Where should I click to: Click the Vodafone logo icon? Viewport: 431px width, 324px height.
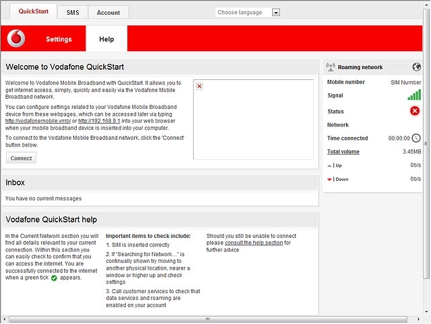pos(16,38)
